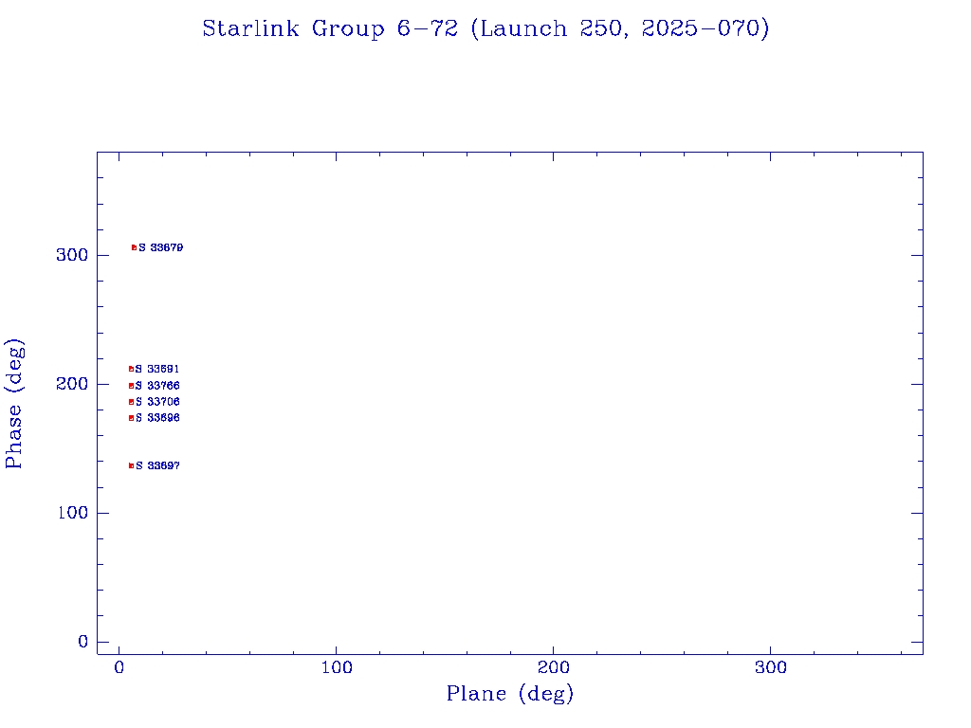The height and width of the screenshot is (728, 971).
Task: Click the "S 33679" point label
Action: 161,247
